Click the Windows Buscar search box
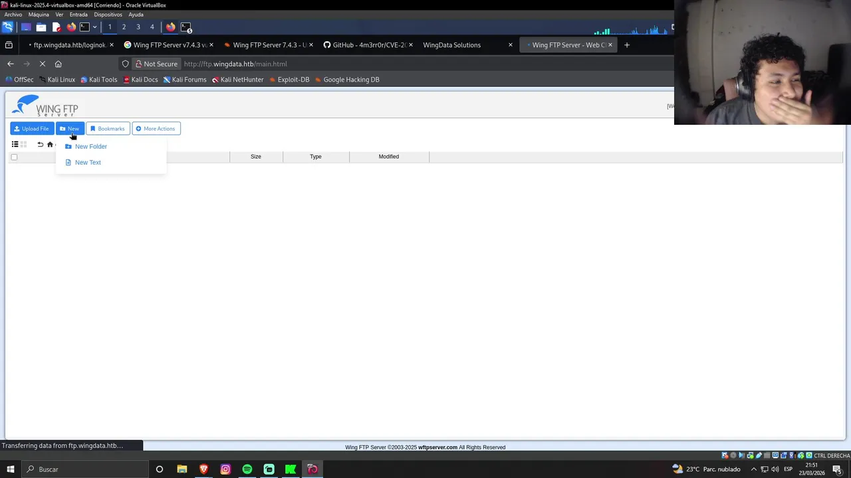This screenshot has width=851, height=478. (85, 469)
